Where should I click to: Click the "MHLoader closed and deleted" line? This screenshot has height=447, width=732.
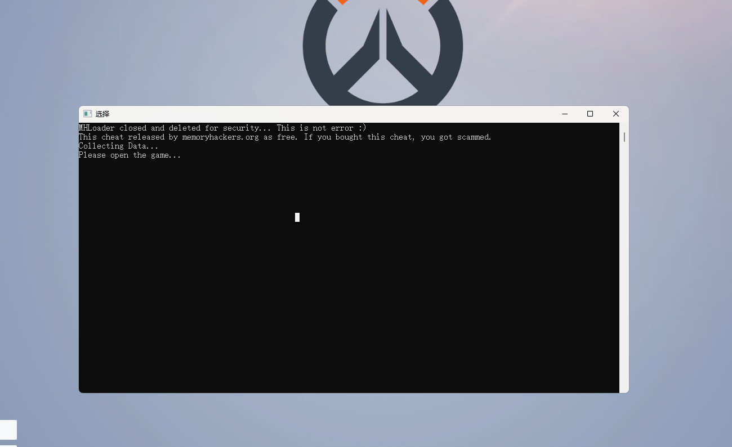222,128
